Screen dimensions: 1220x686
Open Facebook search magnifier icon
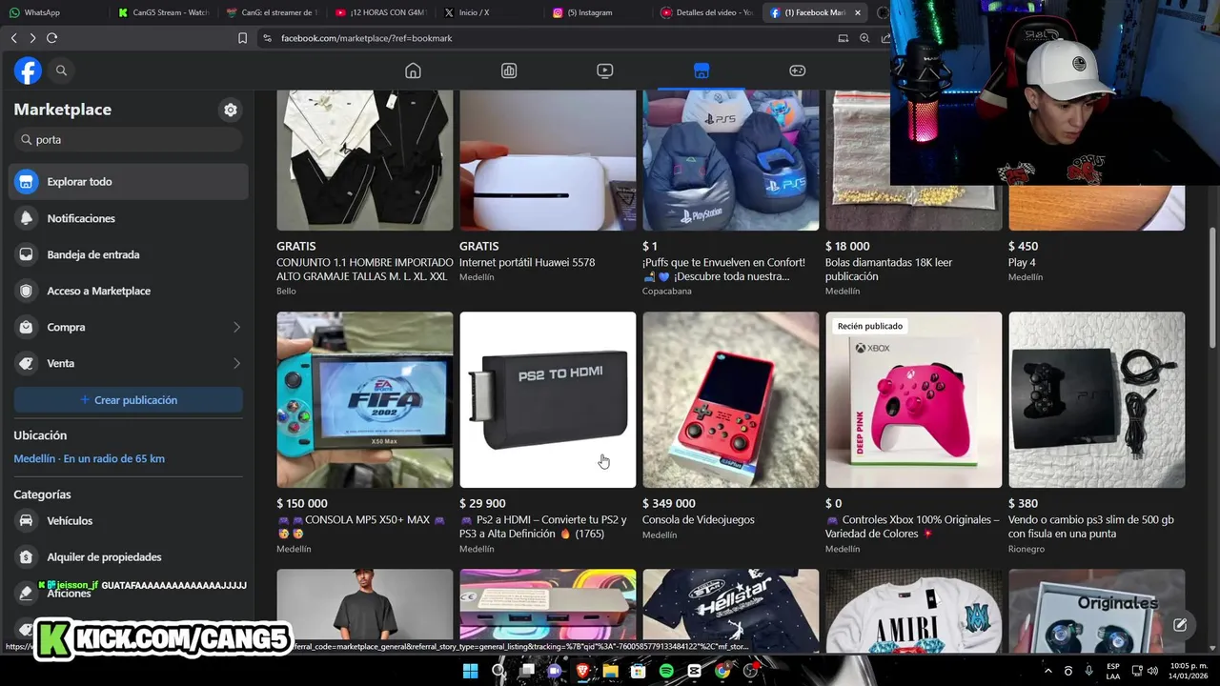coord(61,71)
